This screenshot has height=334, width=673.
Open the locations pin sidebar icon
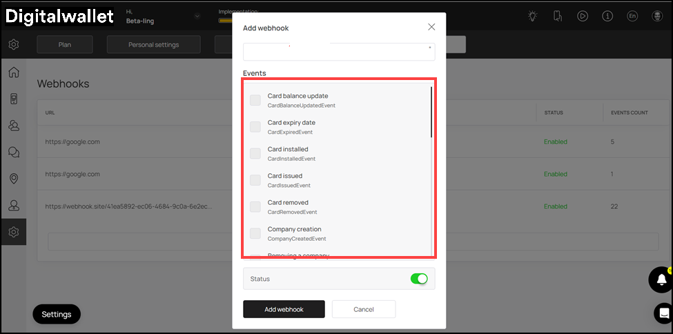click(x=14, y=179)
